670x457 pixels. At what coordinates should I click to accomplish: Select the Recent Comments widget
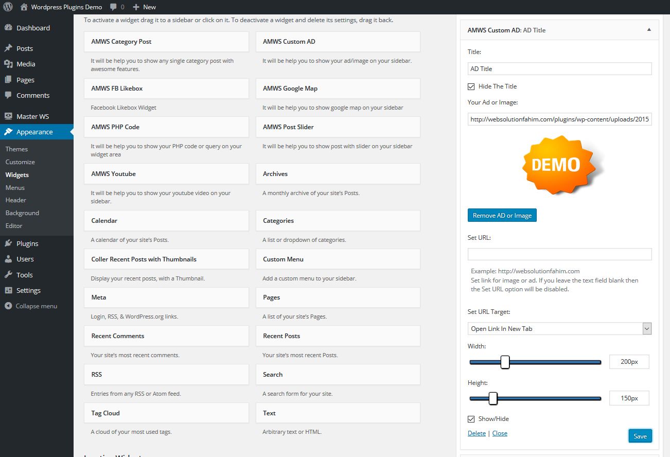click(166, 336)
